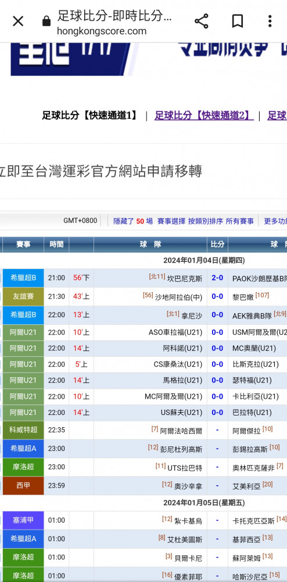Open team AEK雅典B隊
Screen dimensions: 287x582
point(252,315)
